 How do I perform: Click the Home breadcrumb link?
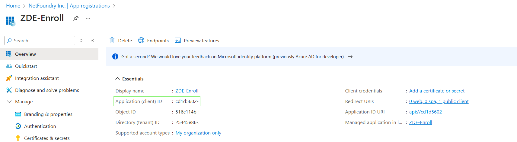coord(13,6)
